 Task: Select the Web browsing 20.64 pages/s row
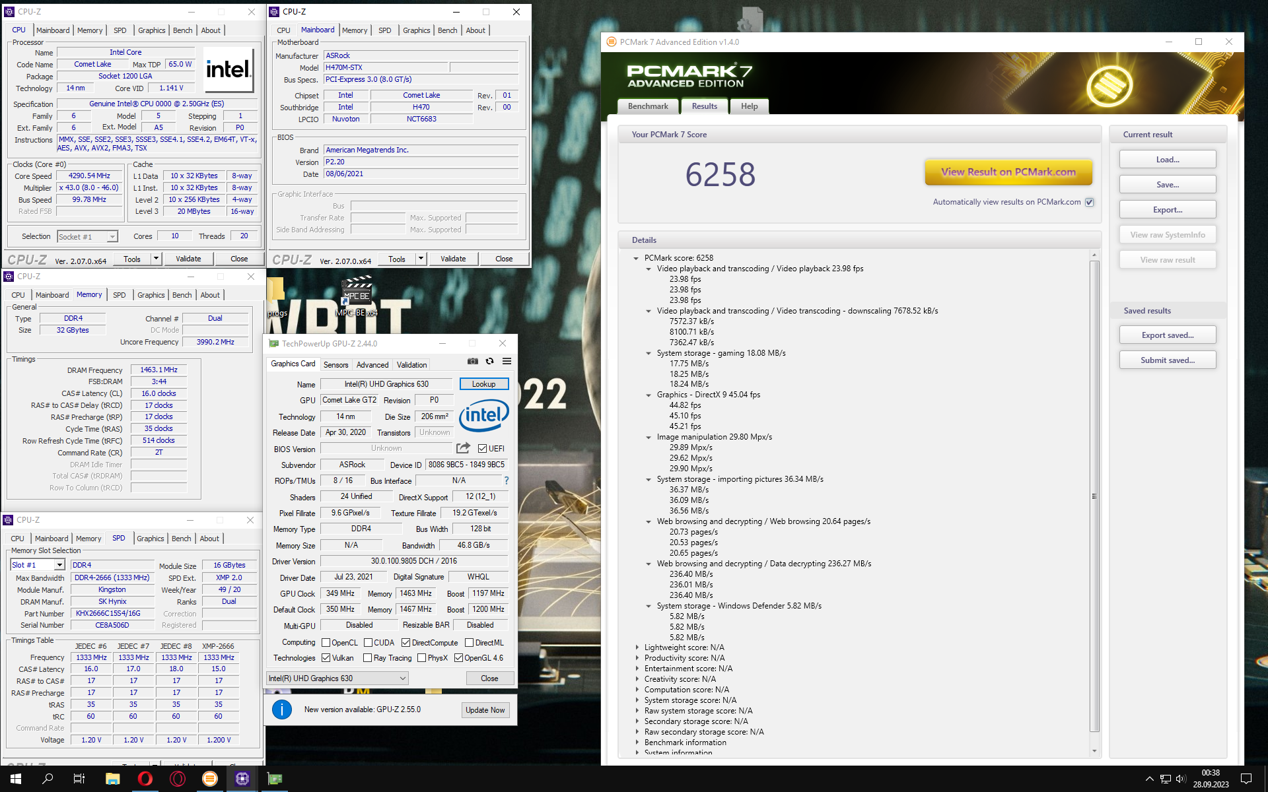point(763,521)
